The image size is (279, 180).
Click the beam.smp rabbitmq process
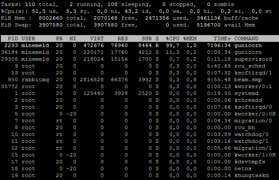pos(139,80)
